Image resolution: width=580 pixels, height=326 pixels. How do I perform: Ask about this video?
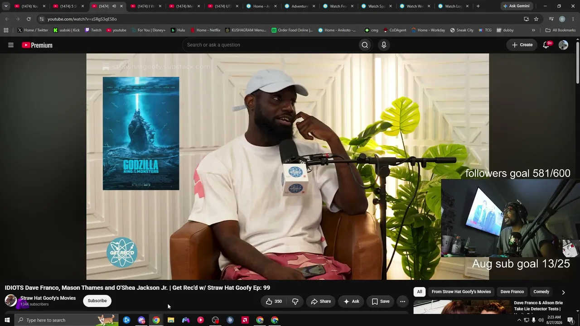351,301
